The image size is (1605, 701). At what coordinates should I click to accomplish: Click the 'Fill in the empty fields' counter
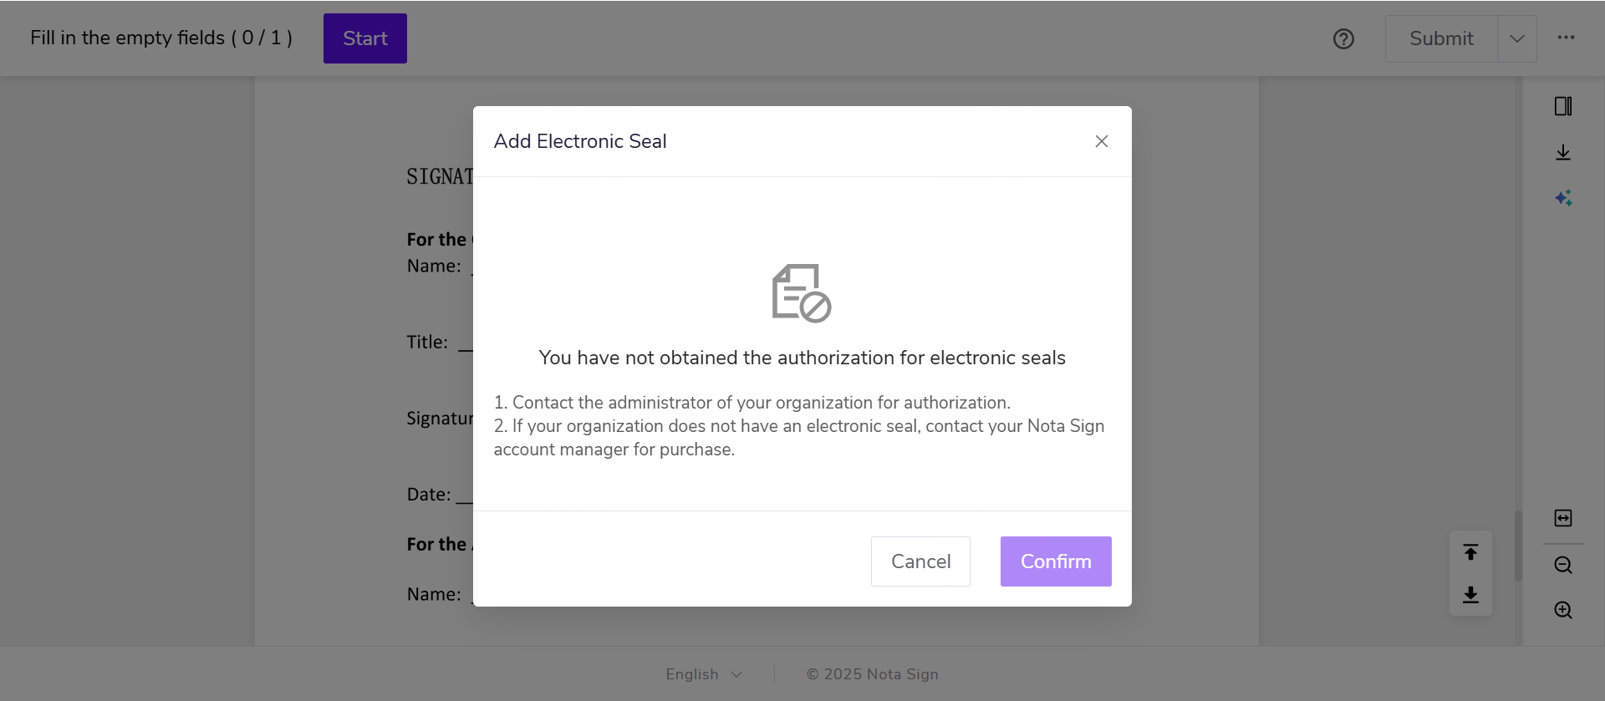coord(161,38)
